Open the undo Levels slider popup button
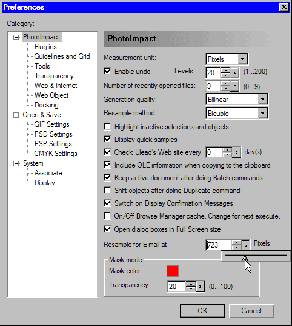 (234, 73)
